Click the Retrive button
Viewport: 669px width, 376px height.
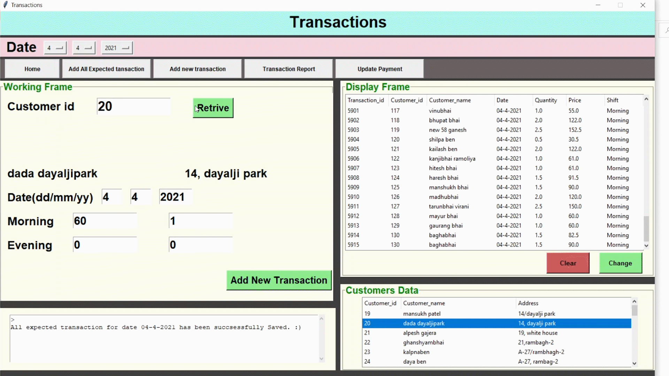click(x=213, y=108)
